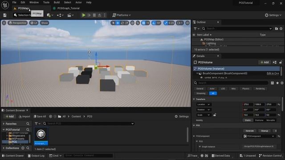Select the All filter in Details
The width and height of the screenshot is (285, 160).
coord(213,93)
